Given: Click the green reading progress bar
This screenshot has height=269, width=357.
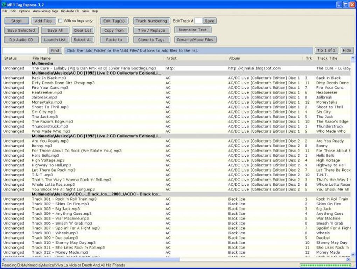Looking at the screenshot, I should [325, 265].
